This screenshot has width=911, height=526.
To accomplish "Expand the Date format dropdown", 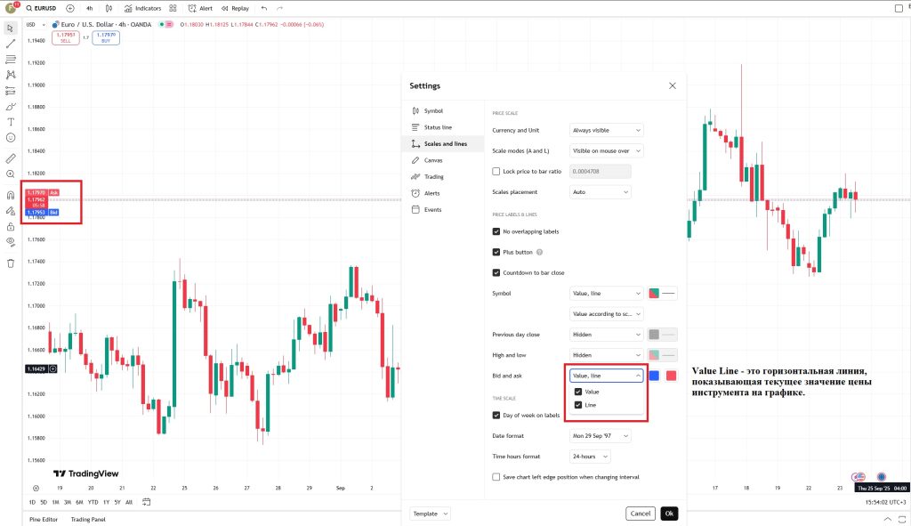I will 601,436.
